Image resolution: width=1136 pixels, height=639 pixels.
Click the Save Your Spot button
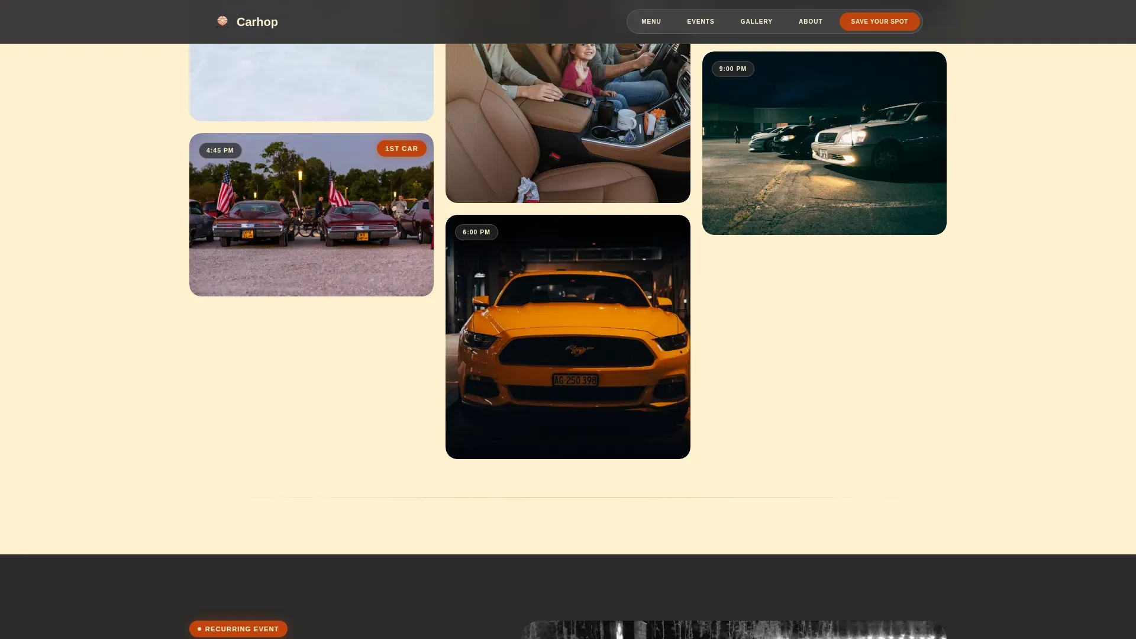pos(879,22)
